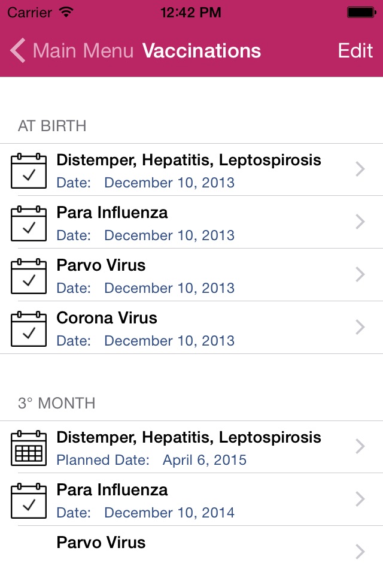The height and width of the screenshot is (575, 383).
Task: Tap the Vaccinations title in header
Action: click(x=202, y=51)
